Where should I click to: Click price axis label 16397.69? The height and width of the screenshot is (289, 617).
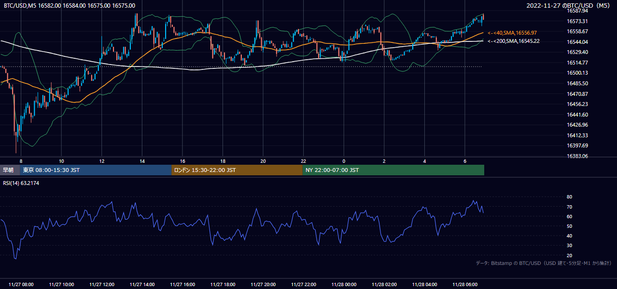pos(577,145)
